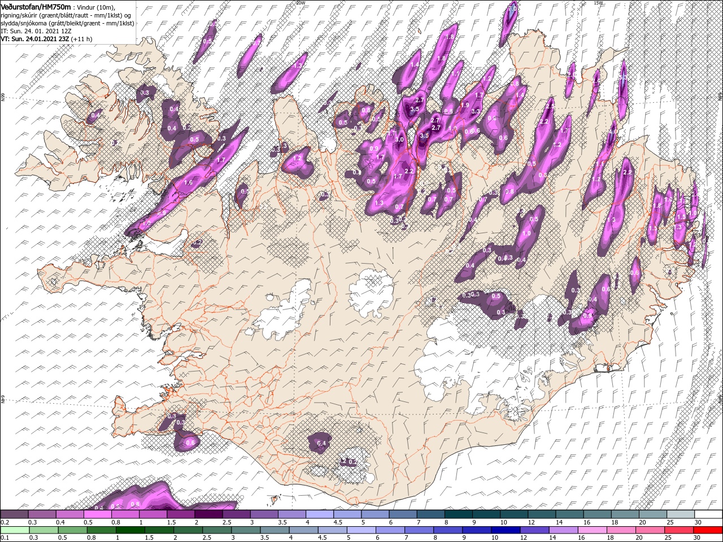The image size is (723, 542).
Task: Select the 'VT: Sun. 24.01.2021 23Z' text
Action: click(x=34, y=39)
